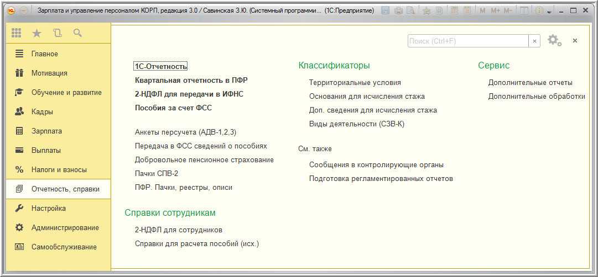Open the Территориальные условия classifier
The height and width of the screenshot is (277, 598).
[x=355, y=83]
